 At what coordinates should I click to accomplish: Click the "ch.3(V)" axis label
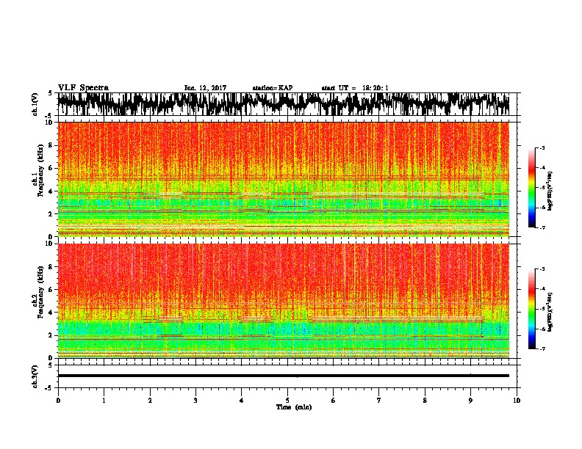(x=35, y=376)
